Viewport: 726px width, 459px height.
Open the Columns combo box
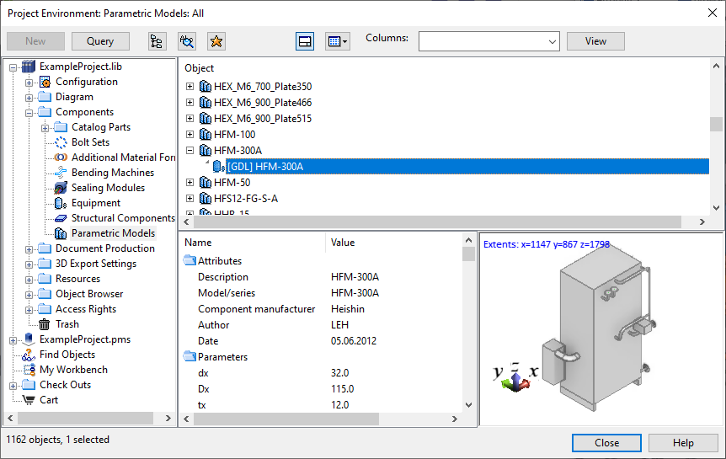489,40
